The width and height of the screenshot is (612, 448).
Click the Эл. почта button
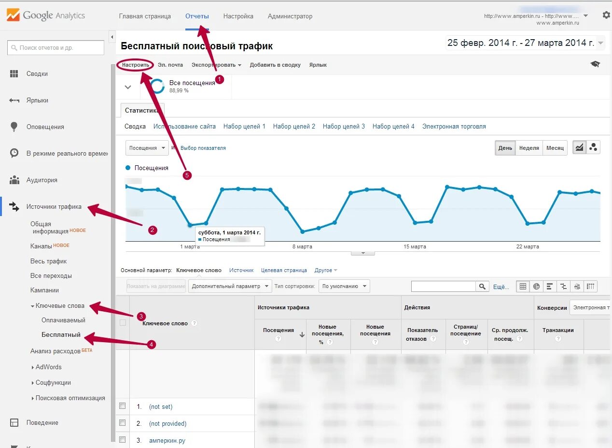[170, 65]
